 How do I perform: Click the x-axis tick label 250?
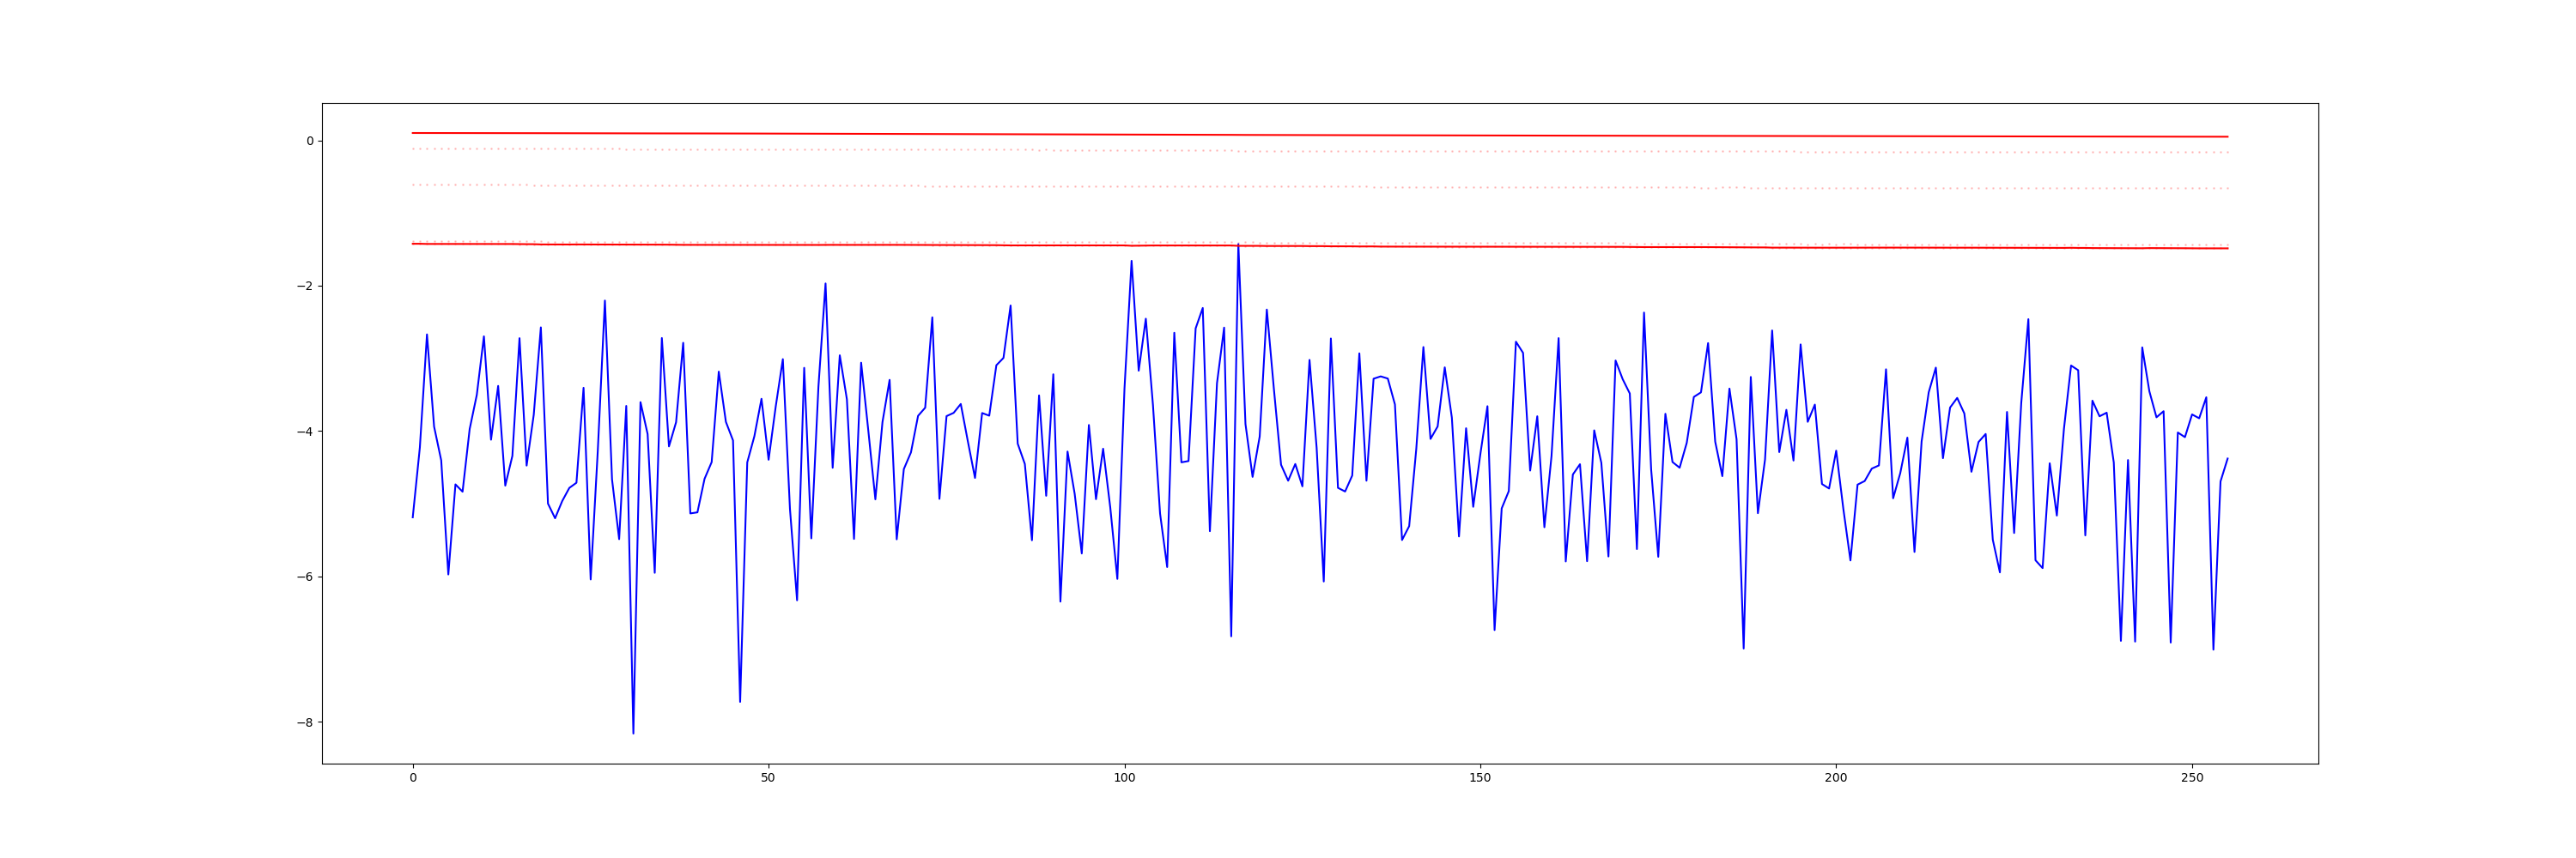pos(2192,778)
